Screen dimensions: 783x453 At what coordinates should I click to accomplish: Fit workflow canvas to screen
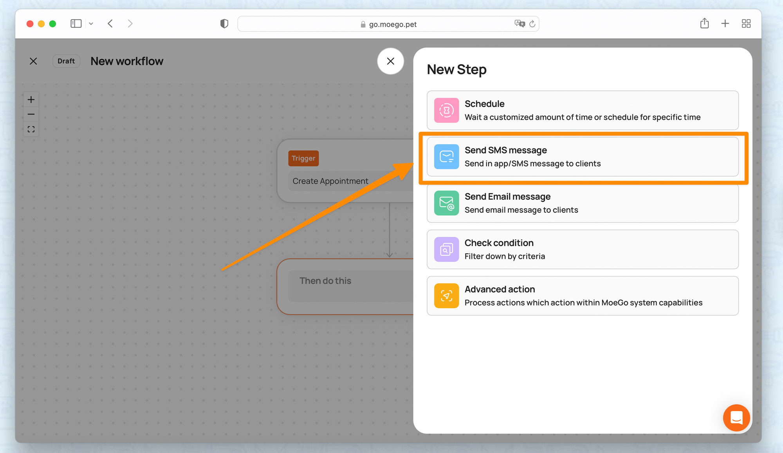coord(31,129)
